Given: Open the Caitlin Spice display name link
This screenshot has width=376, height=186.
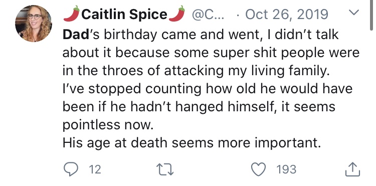Looking at the screenshot, I should point(124,15).
